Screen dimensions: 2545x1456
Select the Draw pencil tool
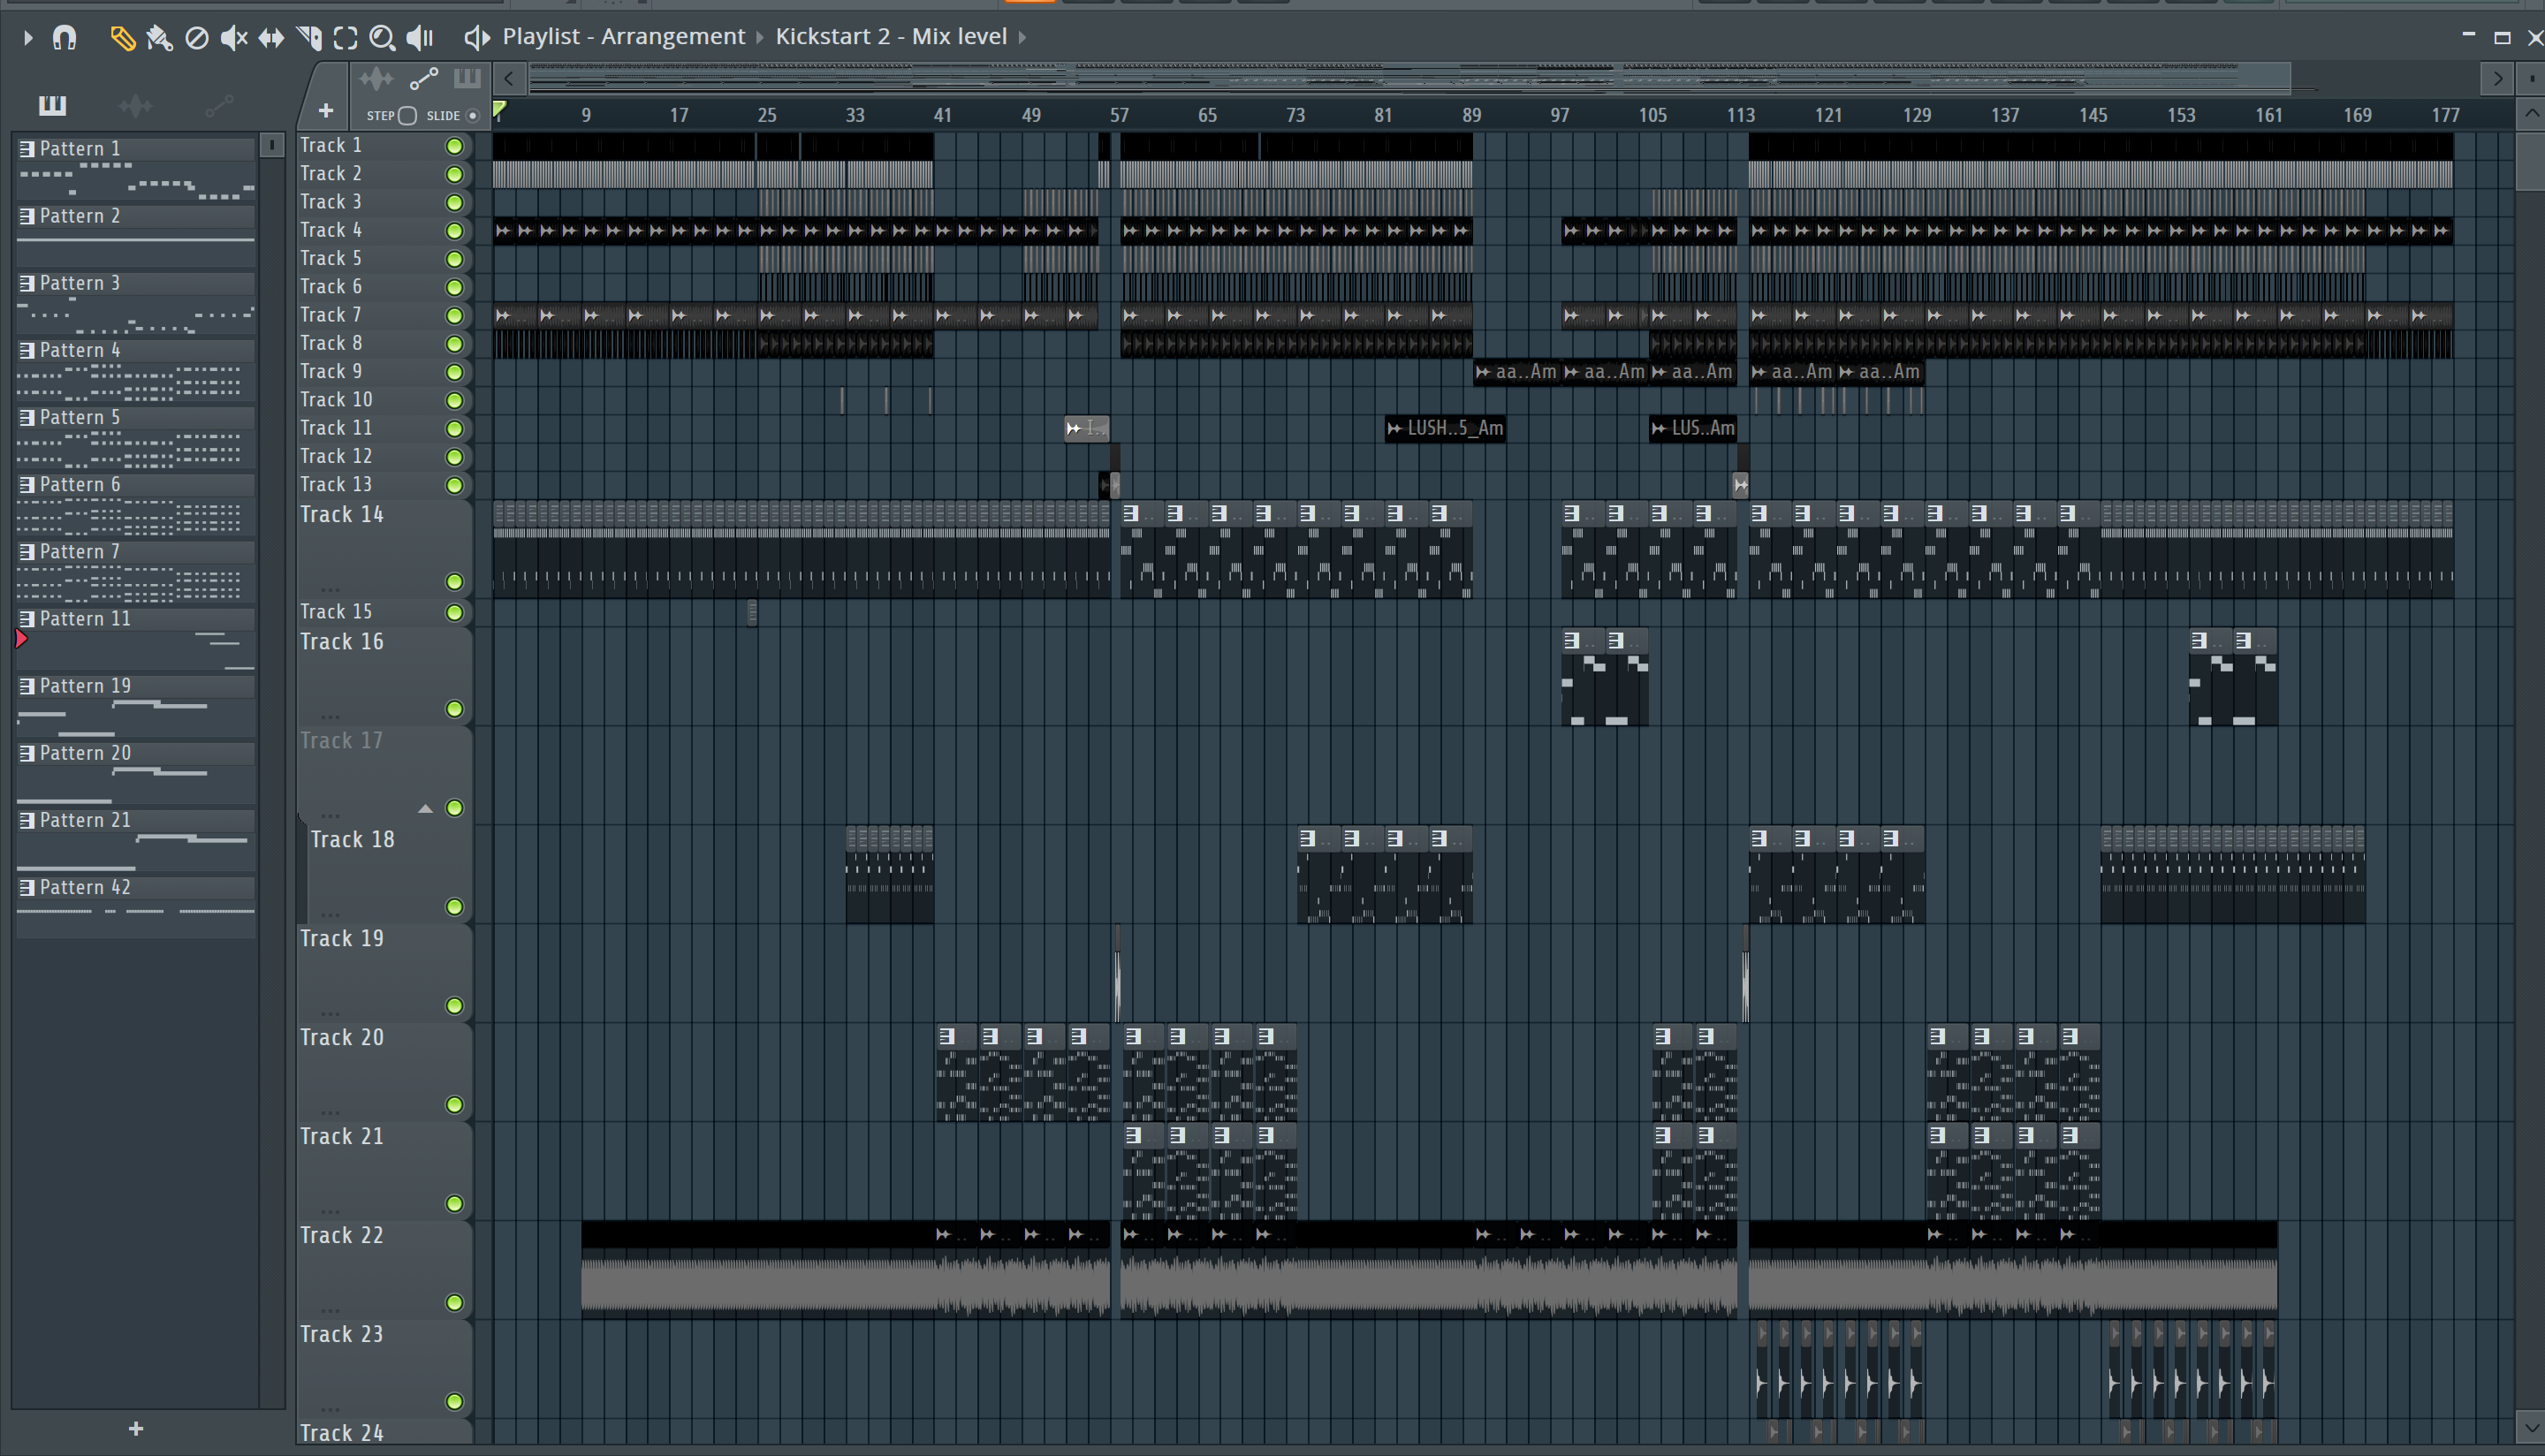tap(122, 38)
